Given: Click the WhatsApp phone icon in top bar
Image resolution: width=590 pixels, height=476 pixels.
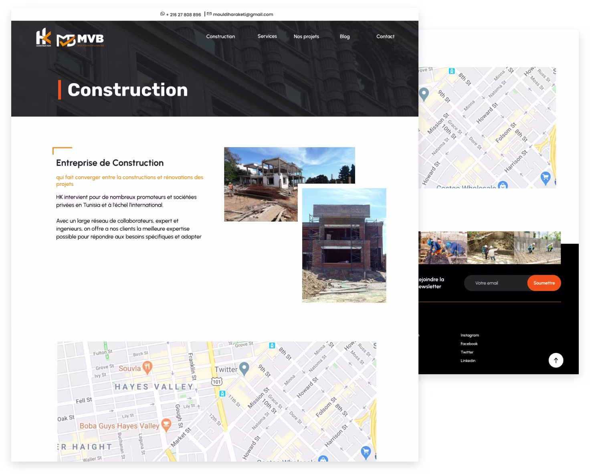Looking at the screenshot, I should tap(162, 14).
